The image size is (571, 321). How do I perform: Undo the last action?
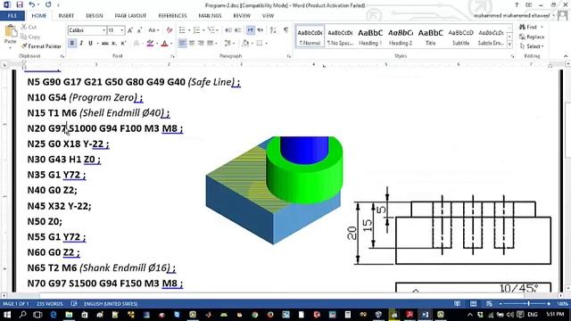(32, 5)
